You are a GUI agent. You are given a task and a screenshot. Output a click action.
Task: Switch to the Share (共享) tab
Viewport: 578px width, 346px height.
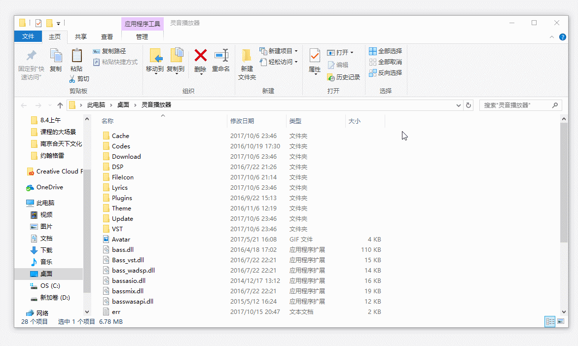coord(81,37)
